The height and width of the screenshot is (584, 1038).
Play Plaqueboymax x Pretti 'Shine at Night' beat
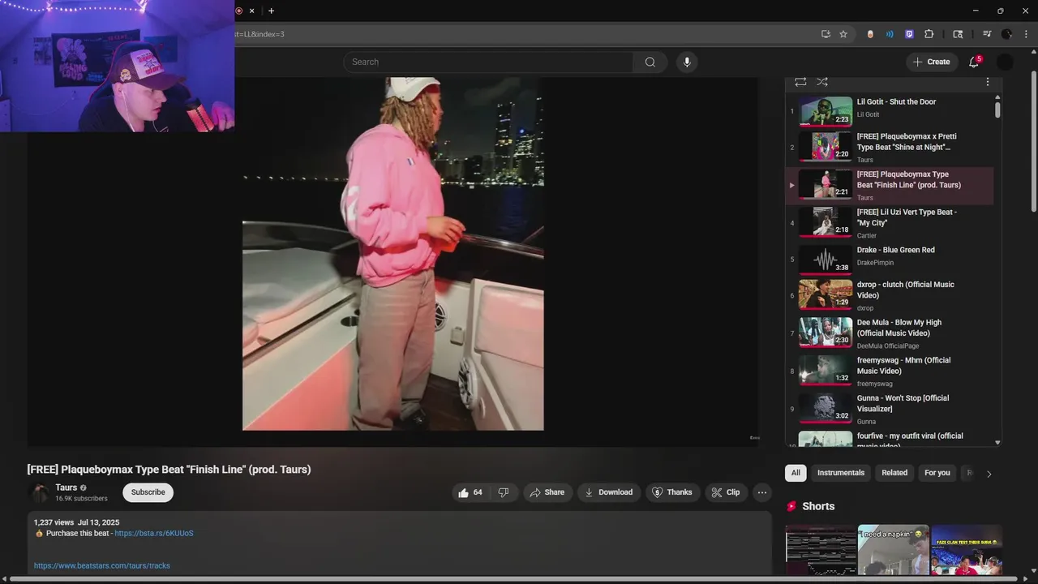[x=889, y=147]
